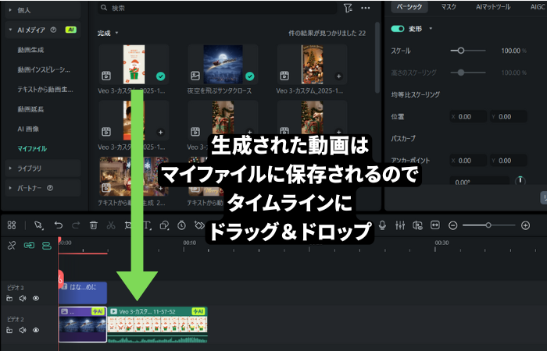Click the 位置 X value field
547x351 pixels.
468,117
